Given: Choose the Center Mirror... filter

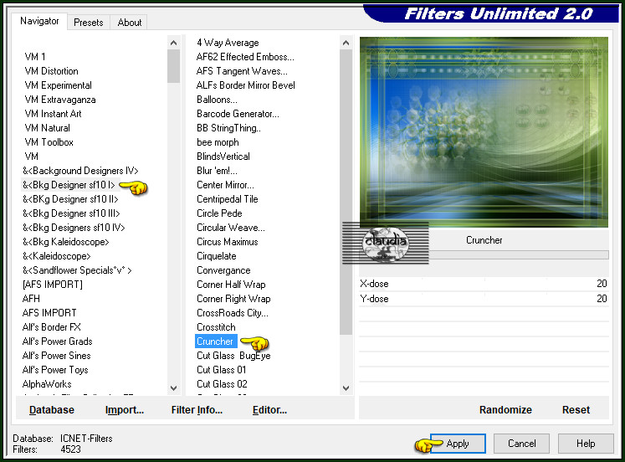Looking at the screenshot, I should click(x=225, y=185).
